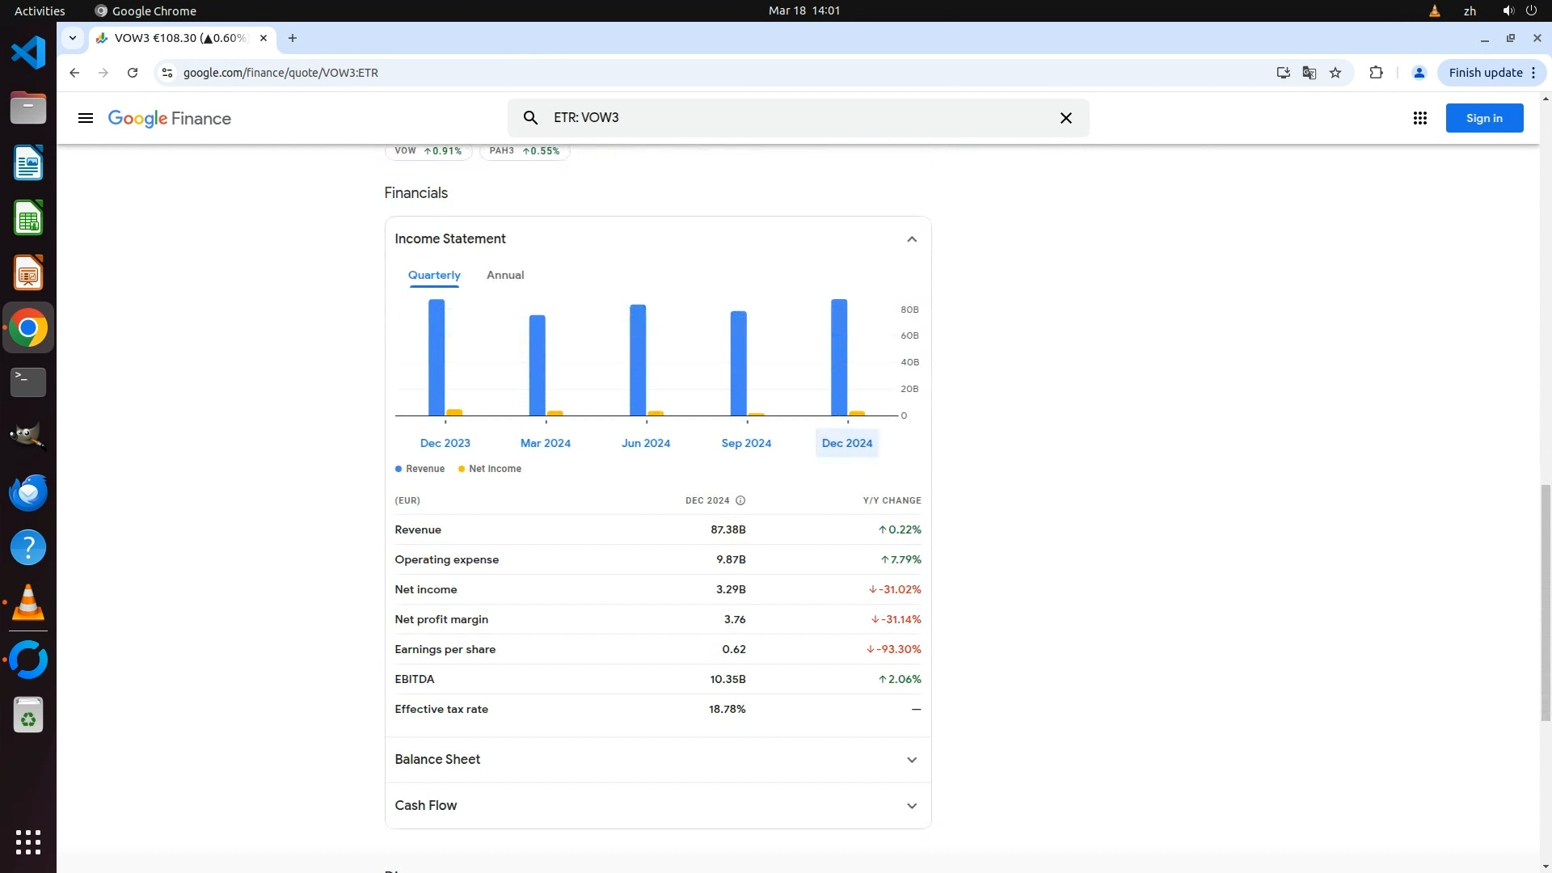Expand the Balance Sheet section
This screenshot has height=873, width=1552.
click(x=911, y=760)
